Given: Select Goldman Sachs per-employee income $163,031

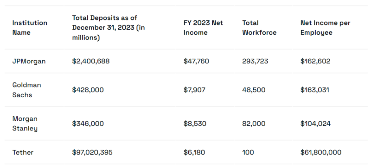Looking at the screenshot, I should (x=315, y=90).
